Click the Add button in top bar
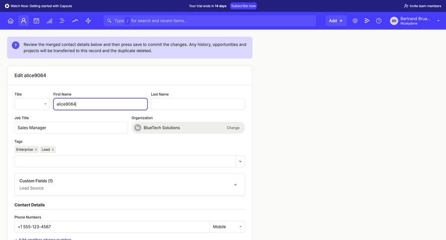The width and height of the screenshot is (446, 240). tap(336, 21)
